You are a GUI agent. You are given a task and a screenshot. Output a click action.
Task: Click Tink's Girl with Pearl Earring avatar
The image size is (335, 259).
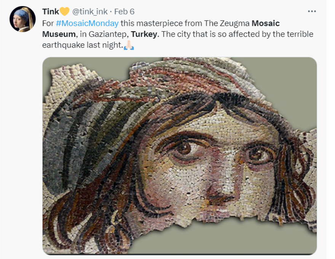tap(22, 19)
